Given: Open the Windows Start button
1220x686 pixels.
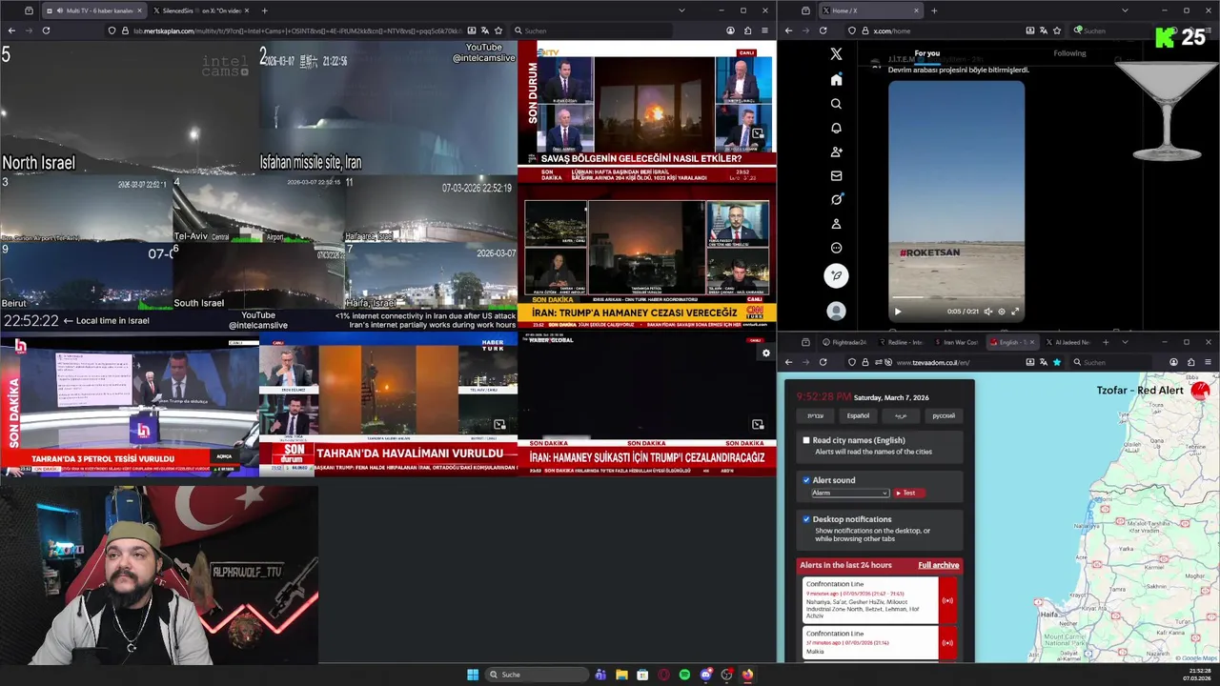Looking at the screenshot, I should pyautogui.click(x=473, y=675).
